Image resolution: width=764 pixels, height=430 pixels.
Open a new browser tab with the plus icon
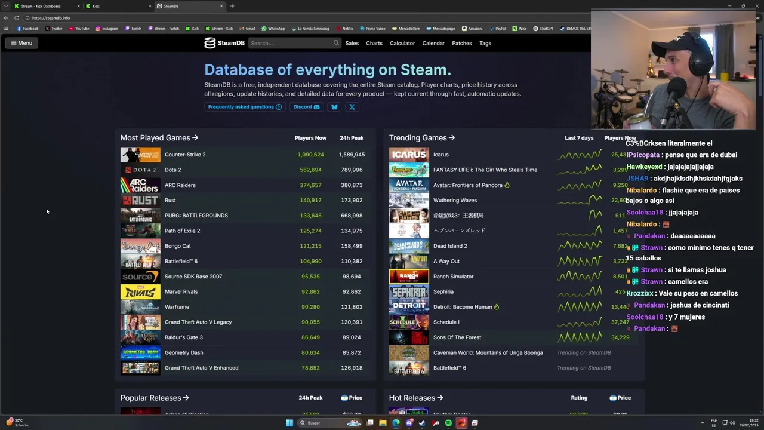tap(232, 6)
